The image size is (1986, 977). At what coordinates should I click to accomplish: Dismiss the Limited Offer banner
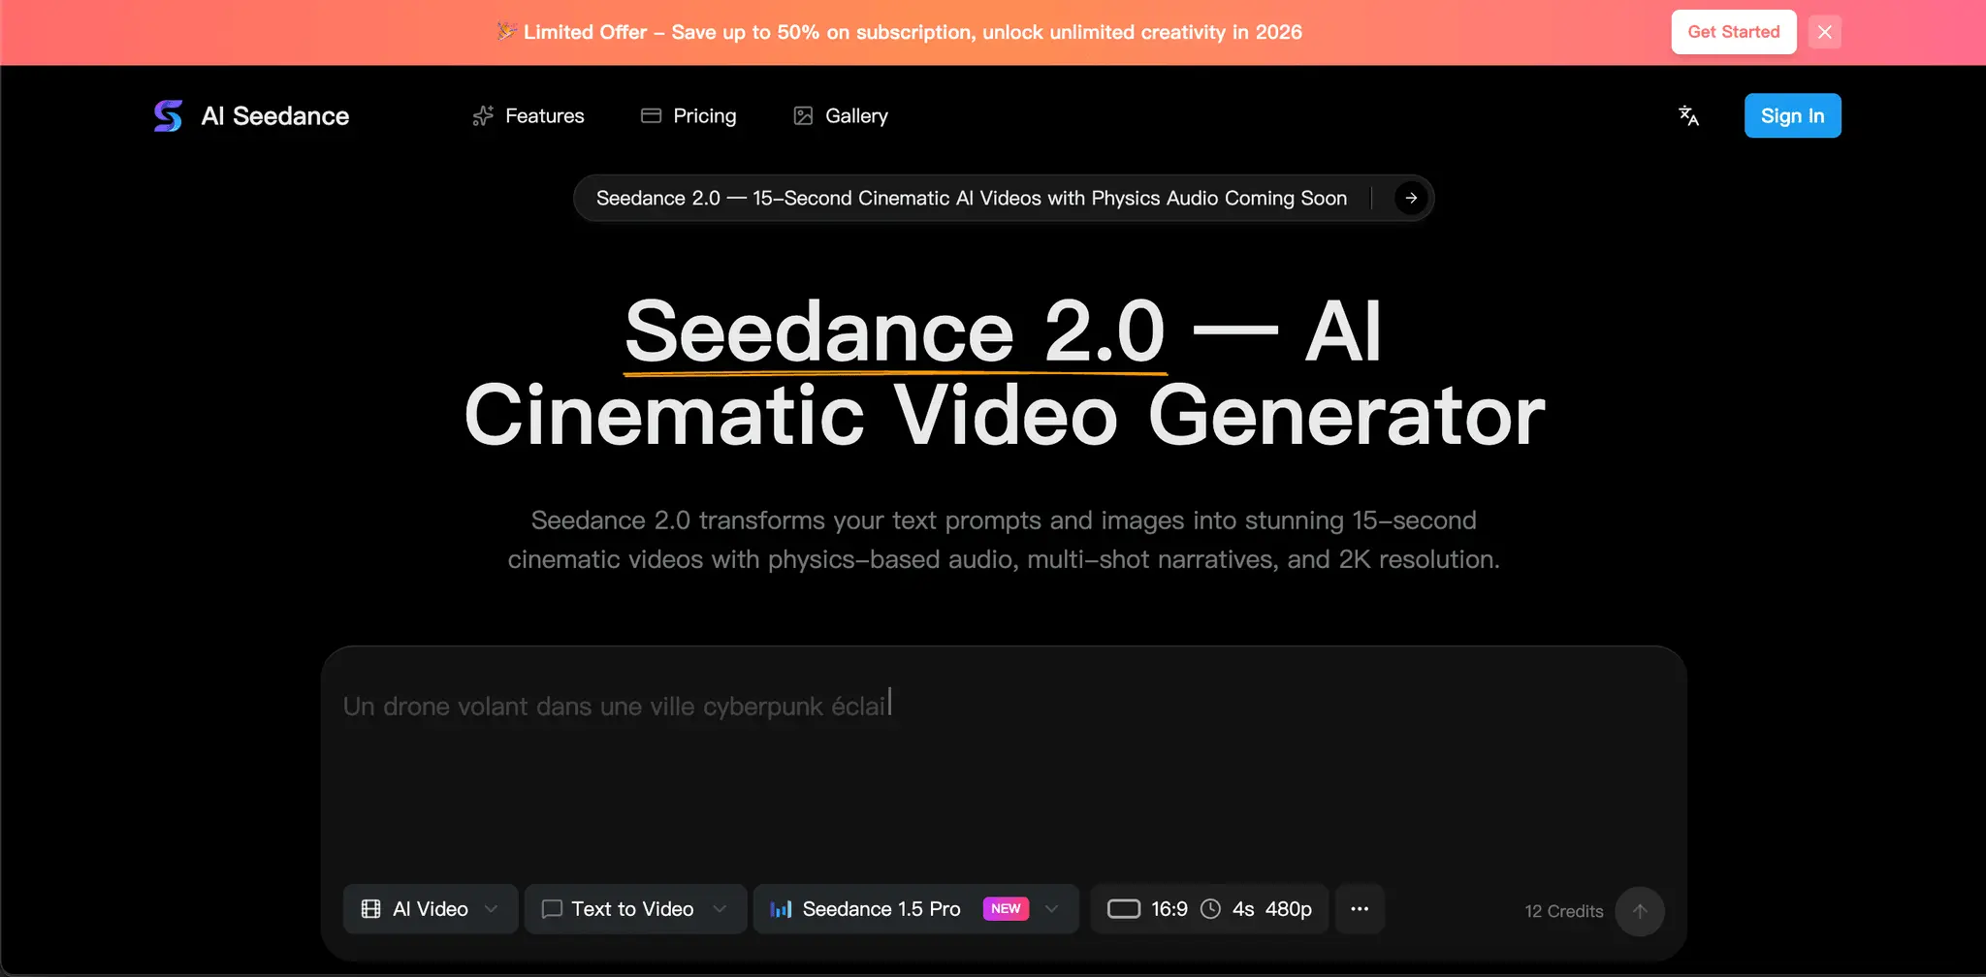[x=1824, y=32]
